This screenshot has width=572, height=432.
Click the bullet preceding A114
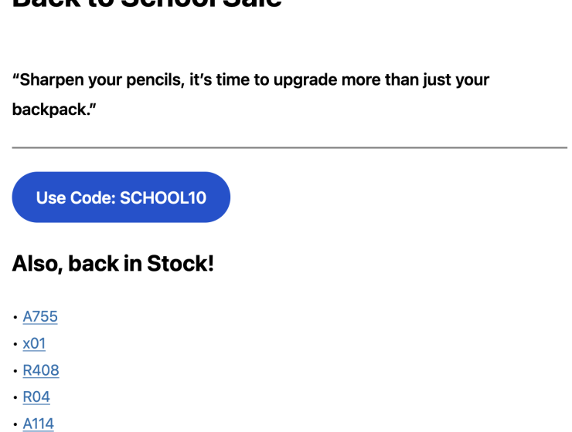tap(15, 424)
